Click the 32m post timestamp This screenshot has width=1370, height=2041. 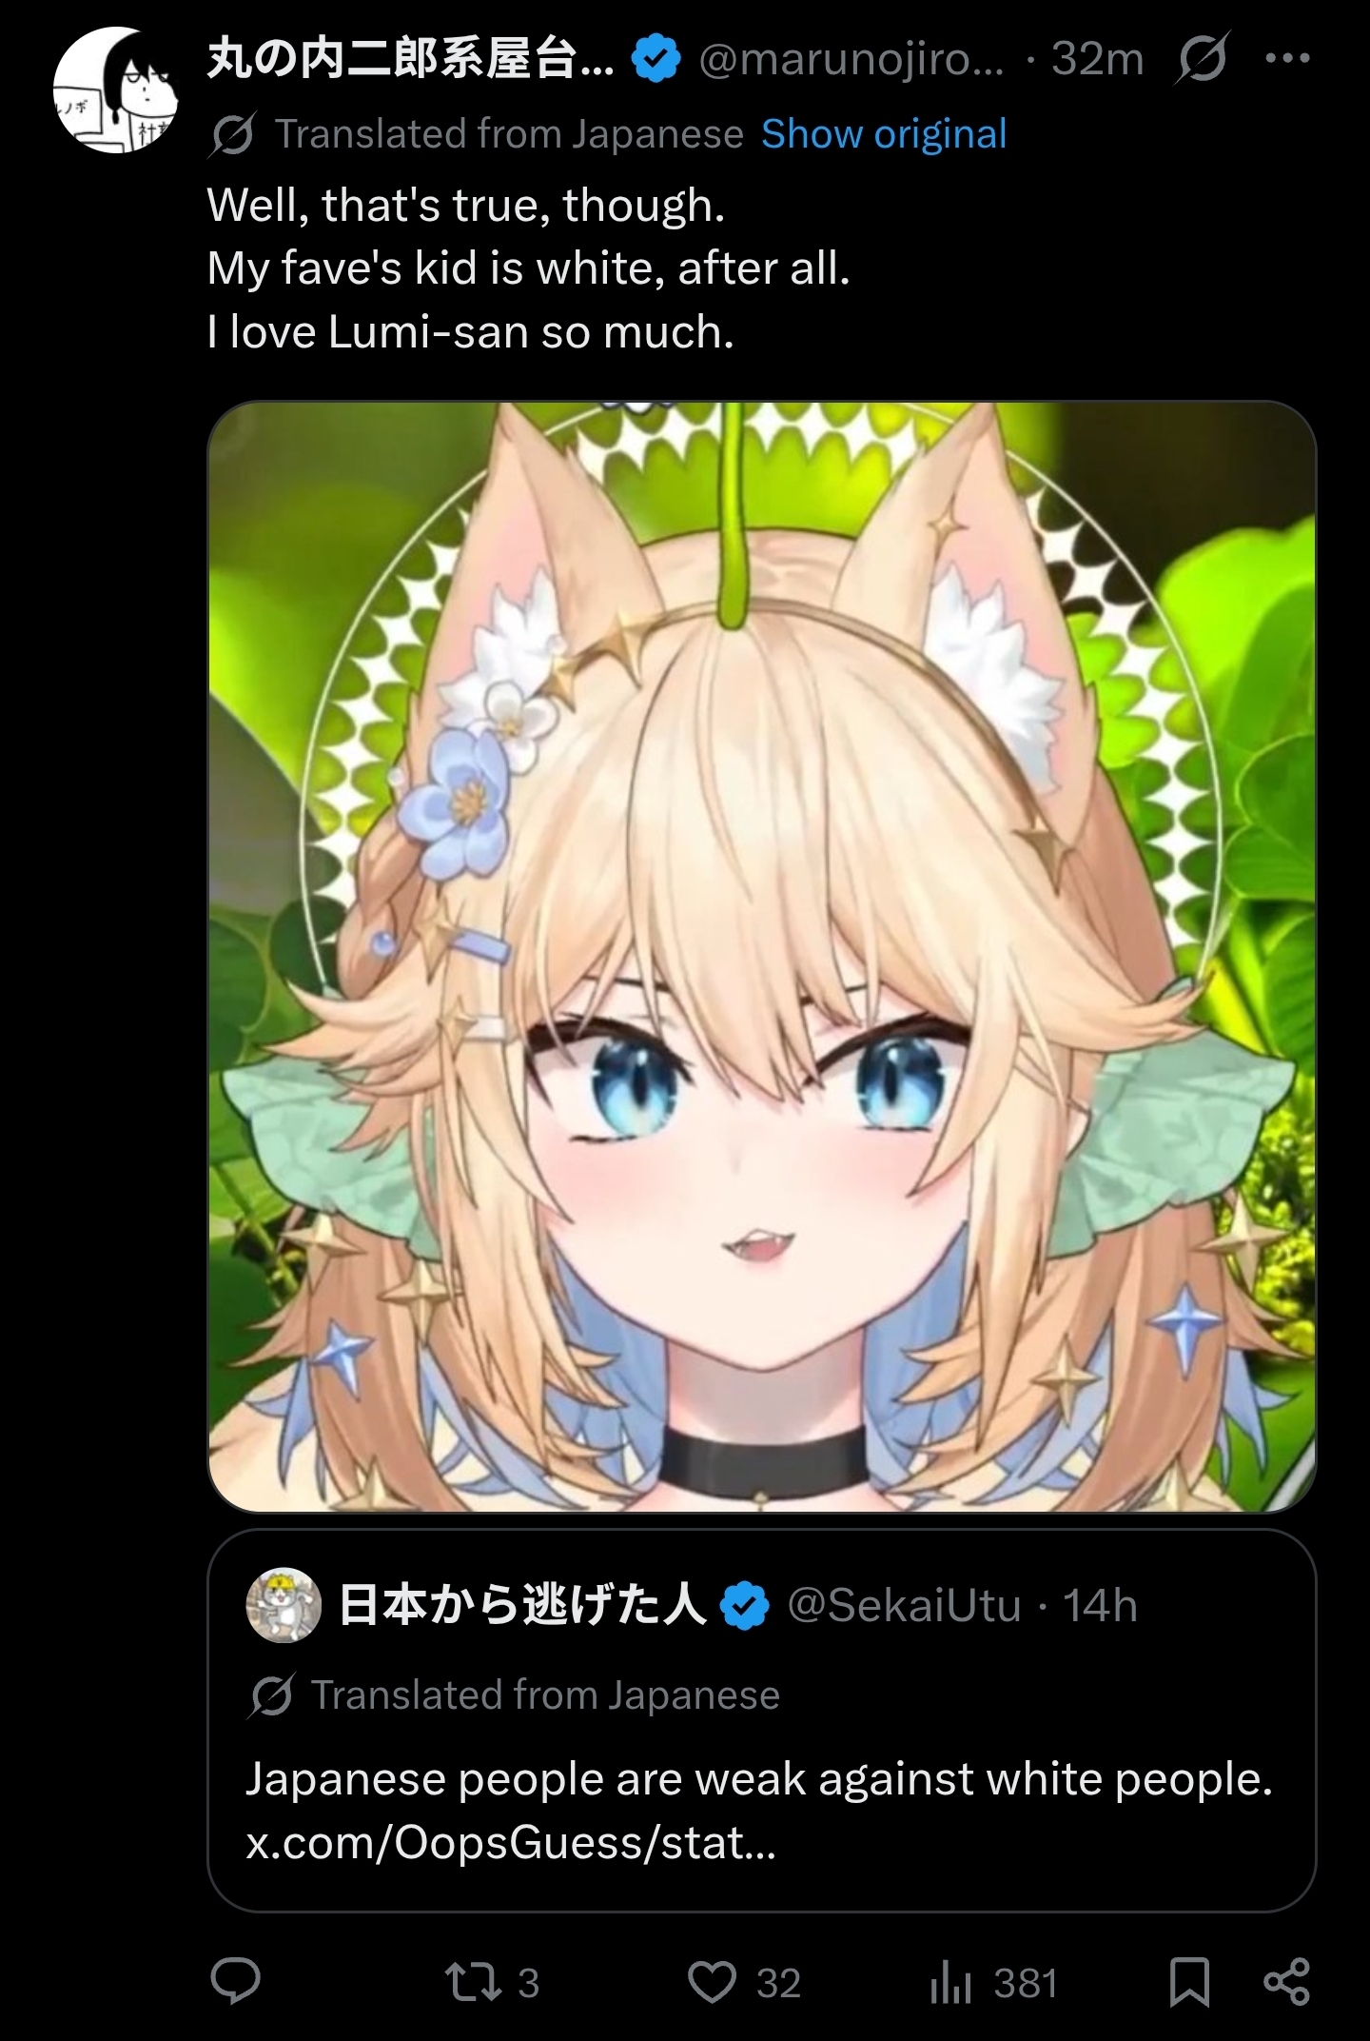click(x=1097, y=59)
